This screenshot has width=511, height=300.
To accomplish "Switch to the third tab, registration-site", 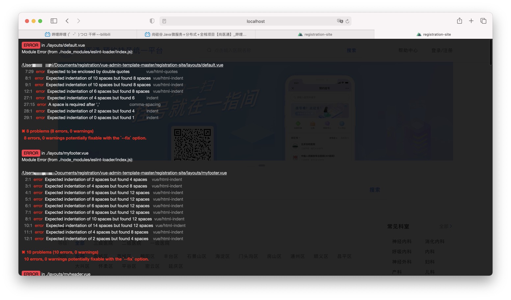I will (x=315, y=34).
